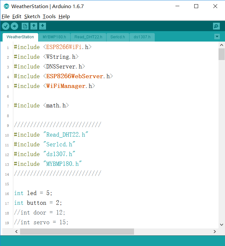Viewport: 225px width, 246px height.
Task: Click "Serlcd.h" include on line 11
Action: click(59, 144)
